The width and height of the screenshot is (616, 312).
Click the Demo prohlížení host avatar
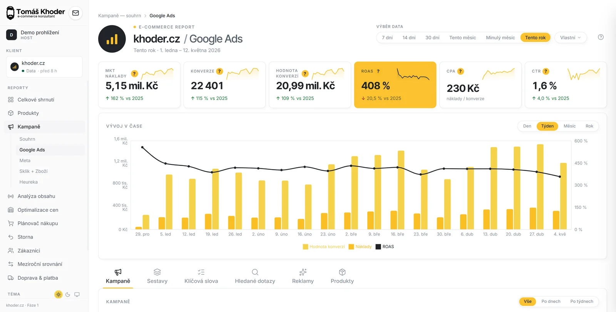coord(12,35)
